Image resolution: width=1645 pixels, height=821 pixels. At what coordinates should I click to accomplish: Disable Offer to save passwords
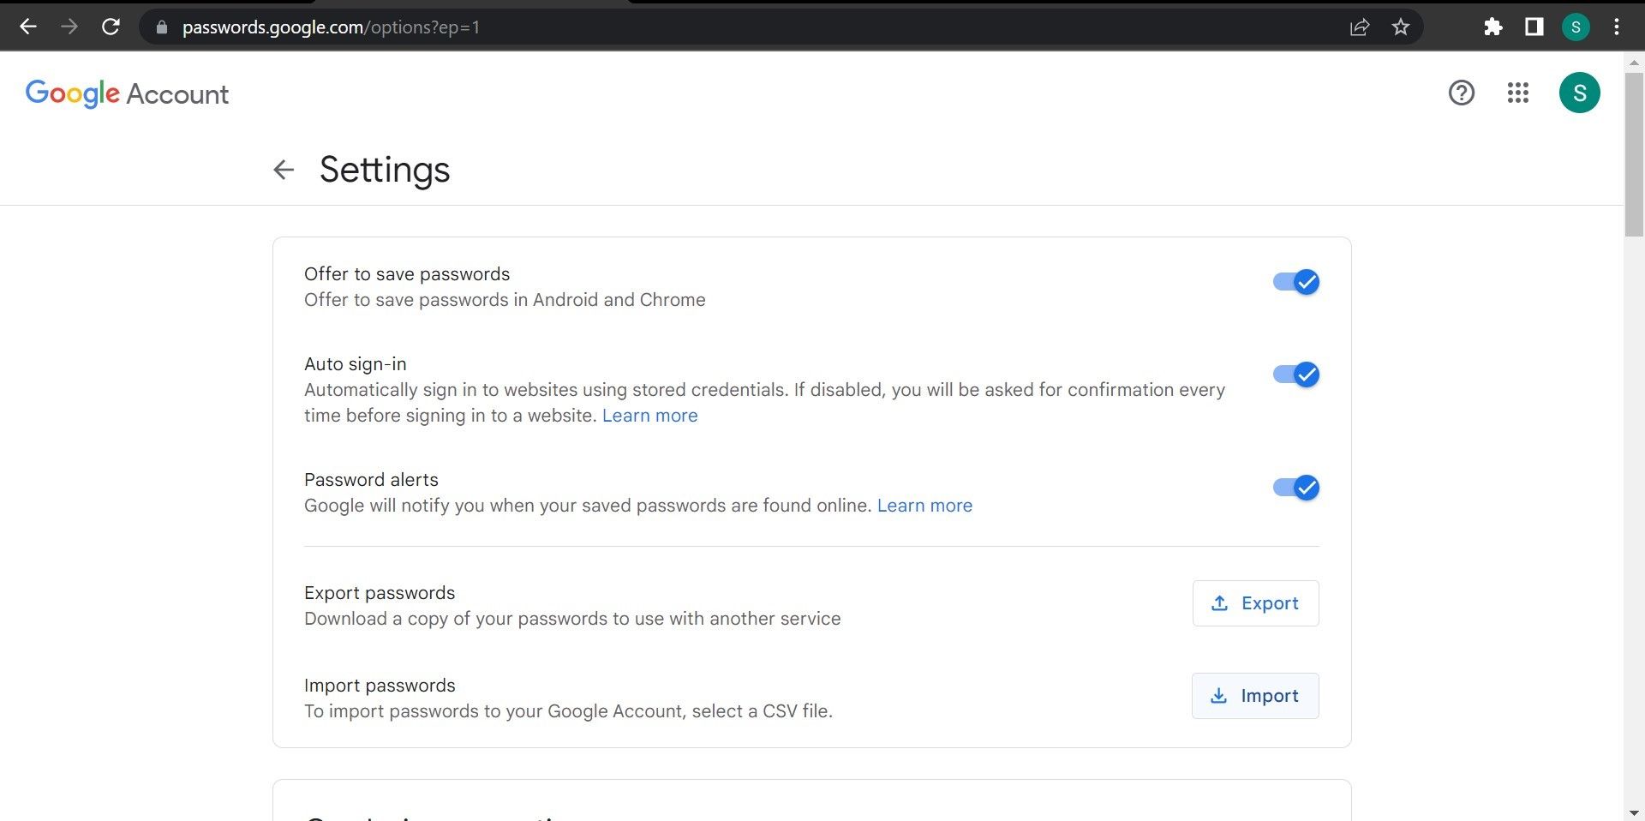(x=1295, y=281)
